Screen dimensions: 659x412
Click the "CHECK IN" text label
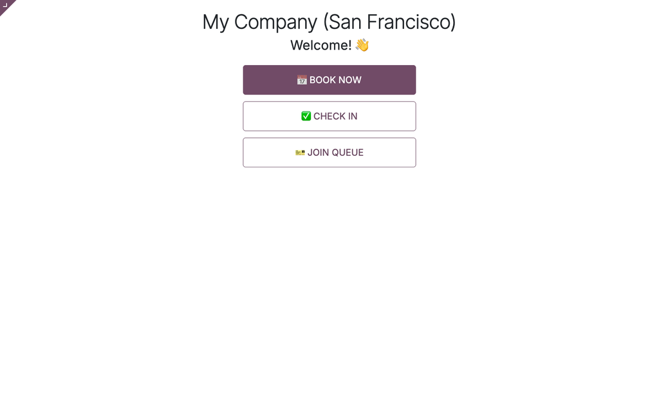(x=335, y=116)
